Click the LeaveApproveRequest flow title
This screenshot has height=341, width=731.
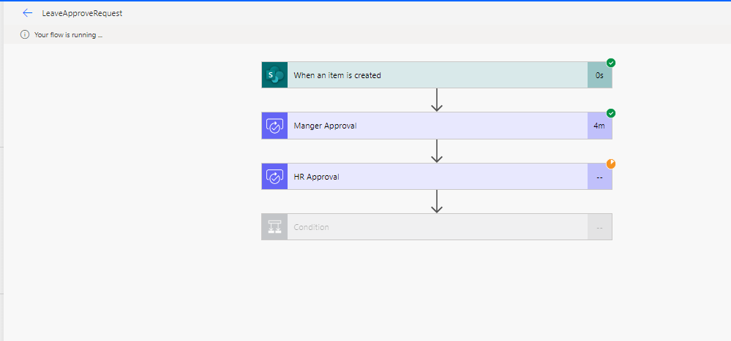pos(82,13)
